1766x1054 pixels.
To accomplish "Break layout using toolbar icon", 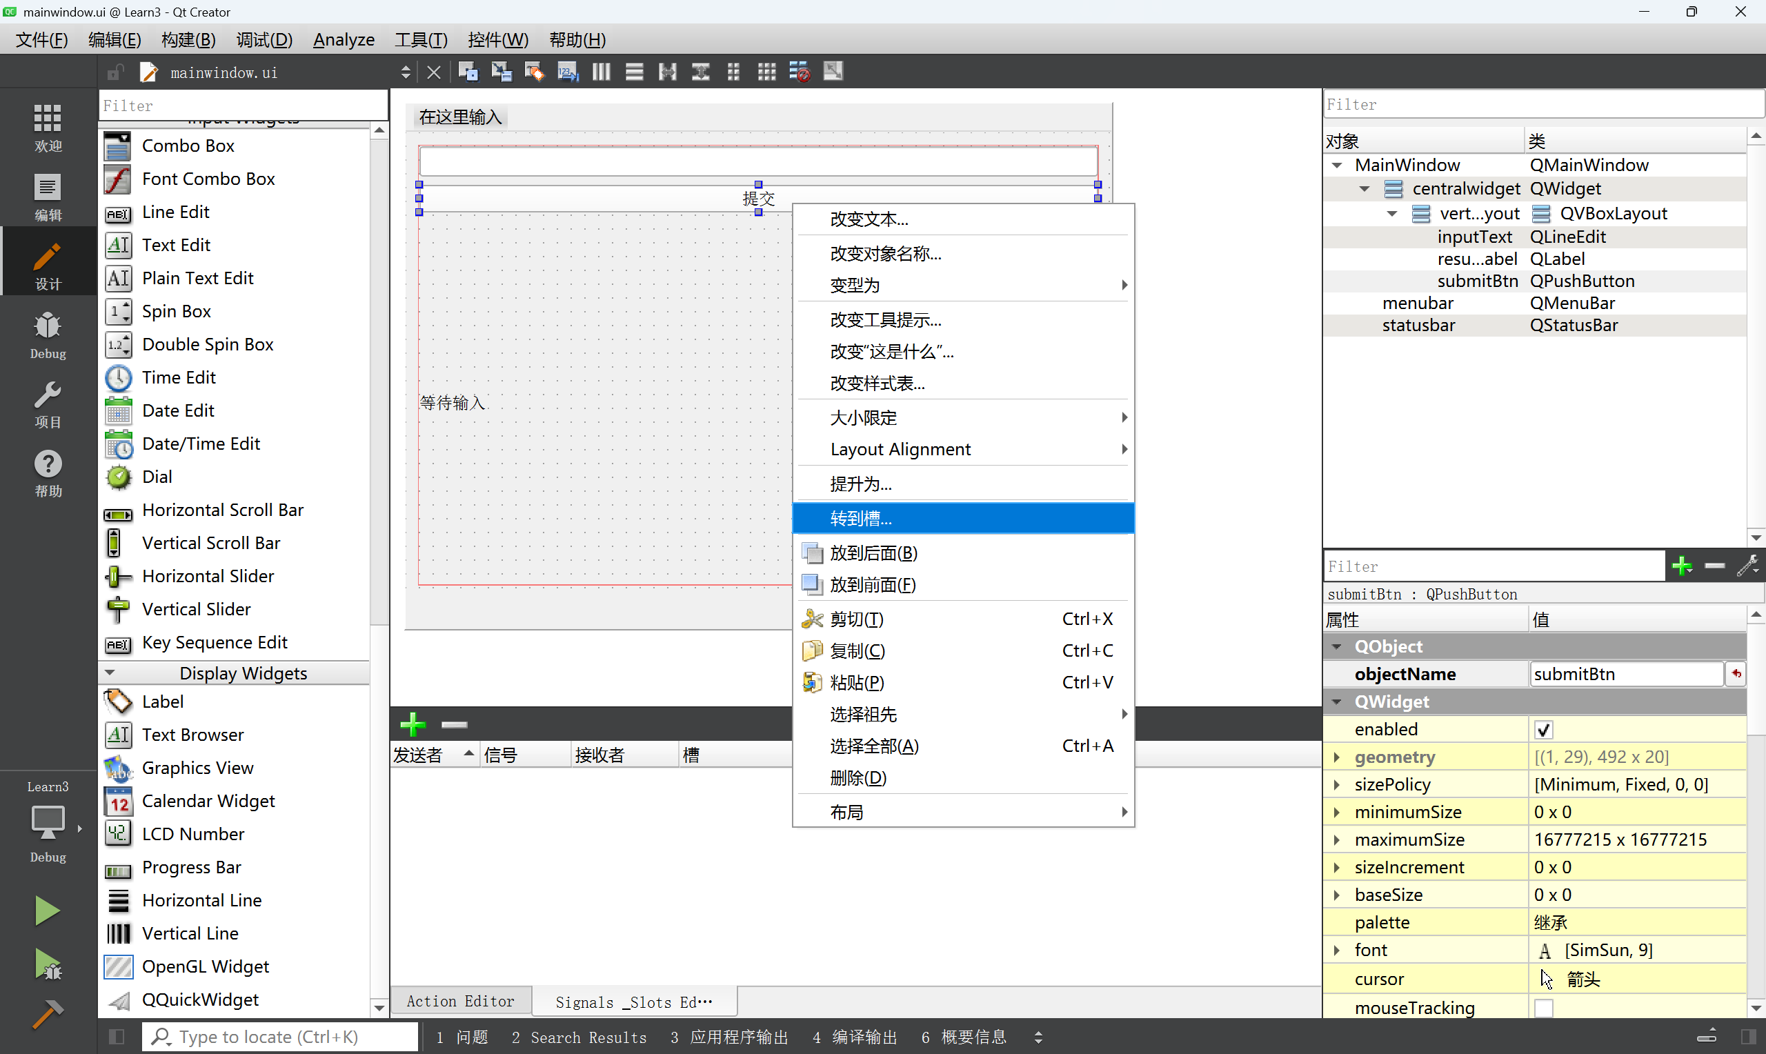I will coord(800,72).
